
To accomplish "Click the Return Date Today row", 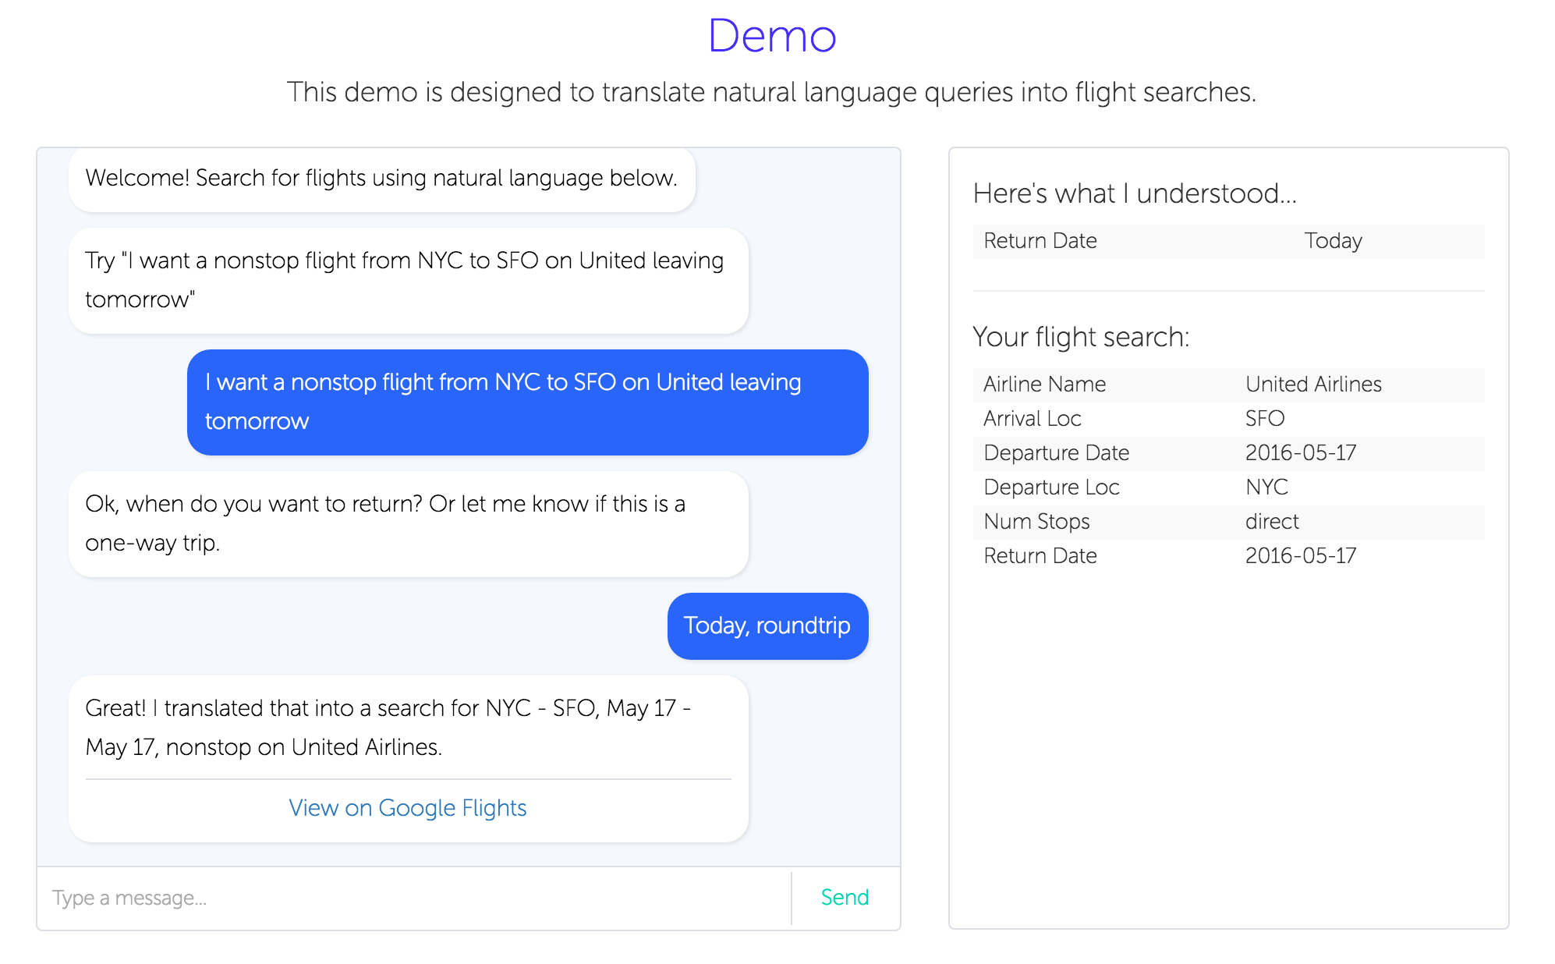I will coord(1227,241).
